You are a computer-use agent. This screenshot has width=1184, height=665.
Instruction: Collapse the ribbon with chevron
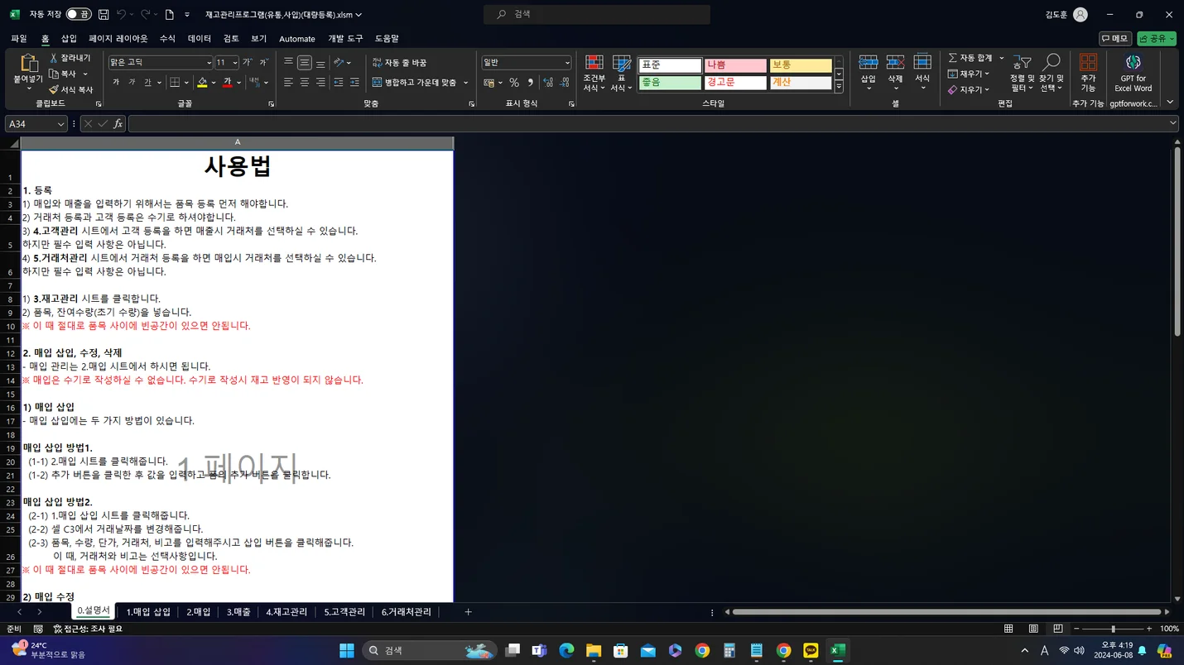[1170, 103]
